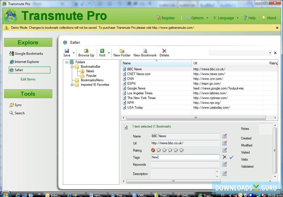This screenshot has height=197, width=283.
Task: Open the Help menu
Action: [250, 18]
